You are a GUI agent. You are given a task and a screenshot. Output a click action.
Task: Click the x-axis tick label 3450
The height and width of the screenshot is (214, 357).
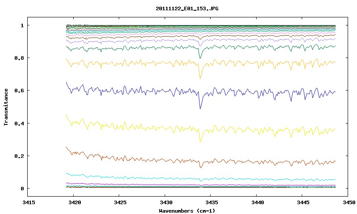(349, 202)
